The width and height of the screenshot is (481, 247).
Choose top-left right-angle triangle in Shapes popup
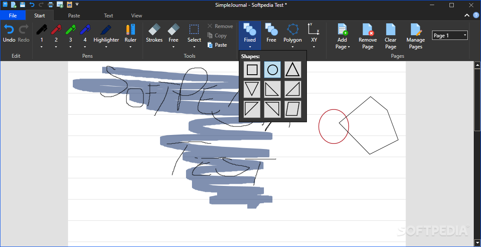tap(252, 109)
